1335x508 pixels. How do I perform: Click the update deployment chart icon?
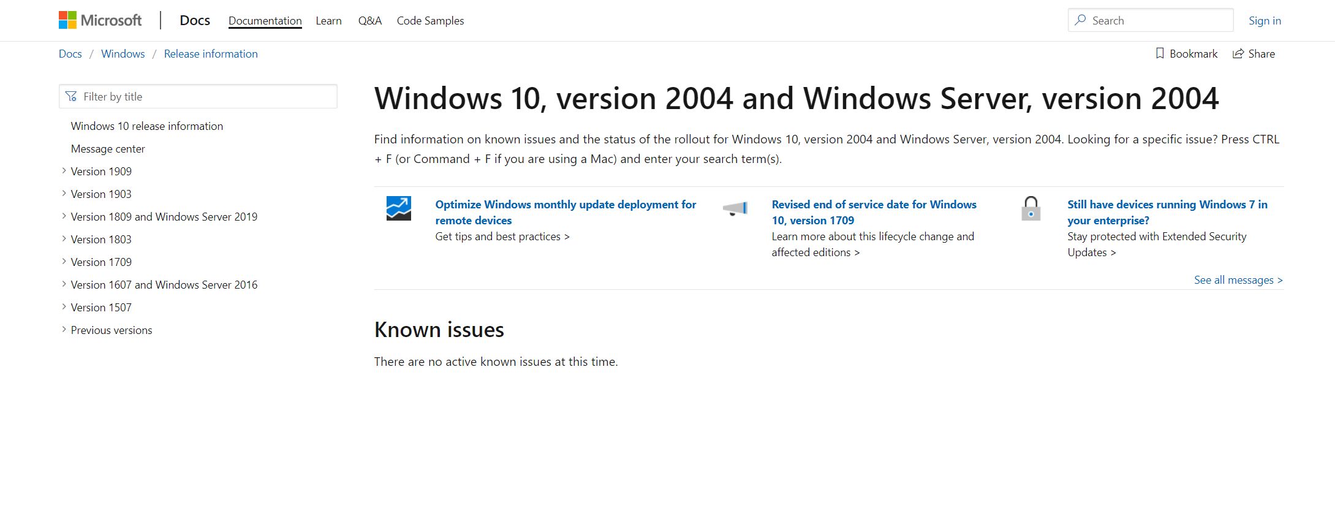pyautogui.click(x=398, y=208)
